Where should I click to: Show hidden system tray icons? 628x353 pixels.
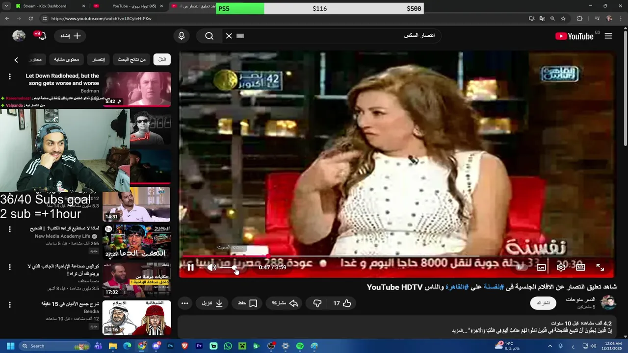[549, 346]
